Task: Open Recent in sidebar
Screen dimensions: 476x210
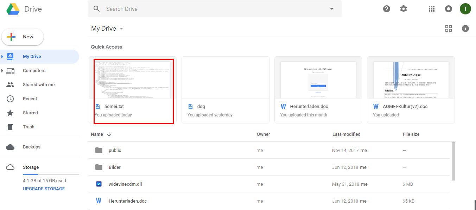Action: [x=30, y=98]
